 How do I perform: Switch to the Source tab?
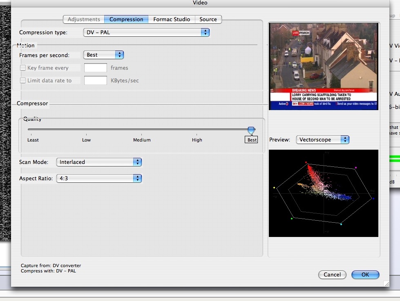tap(208, 19)
